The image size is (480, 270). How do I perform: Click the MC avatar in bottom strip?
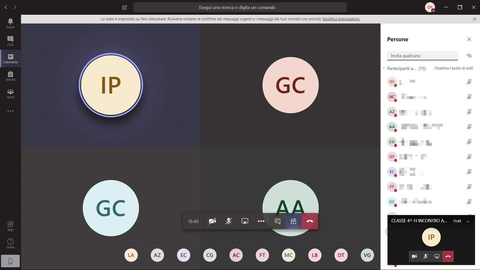click(288, 255)
